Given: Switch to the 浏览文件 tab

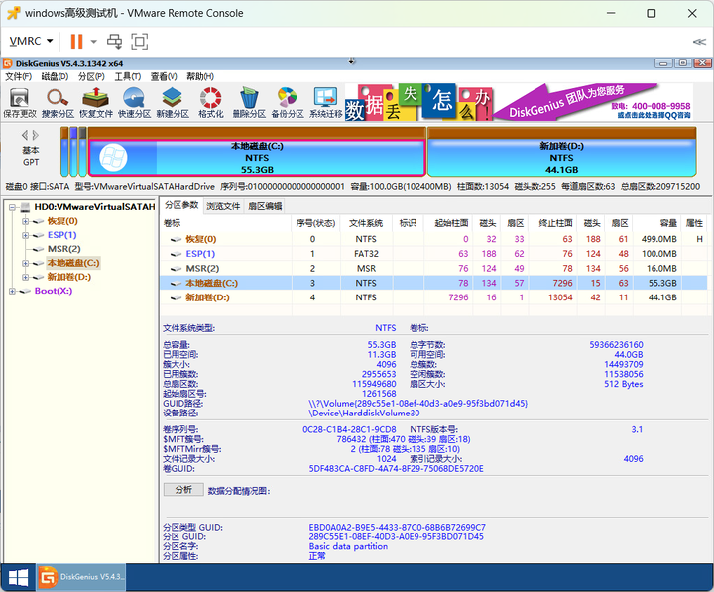Looking at the screenshot, I should click(223, 206).
